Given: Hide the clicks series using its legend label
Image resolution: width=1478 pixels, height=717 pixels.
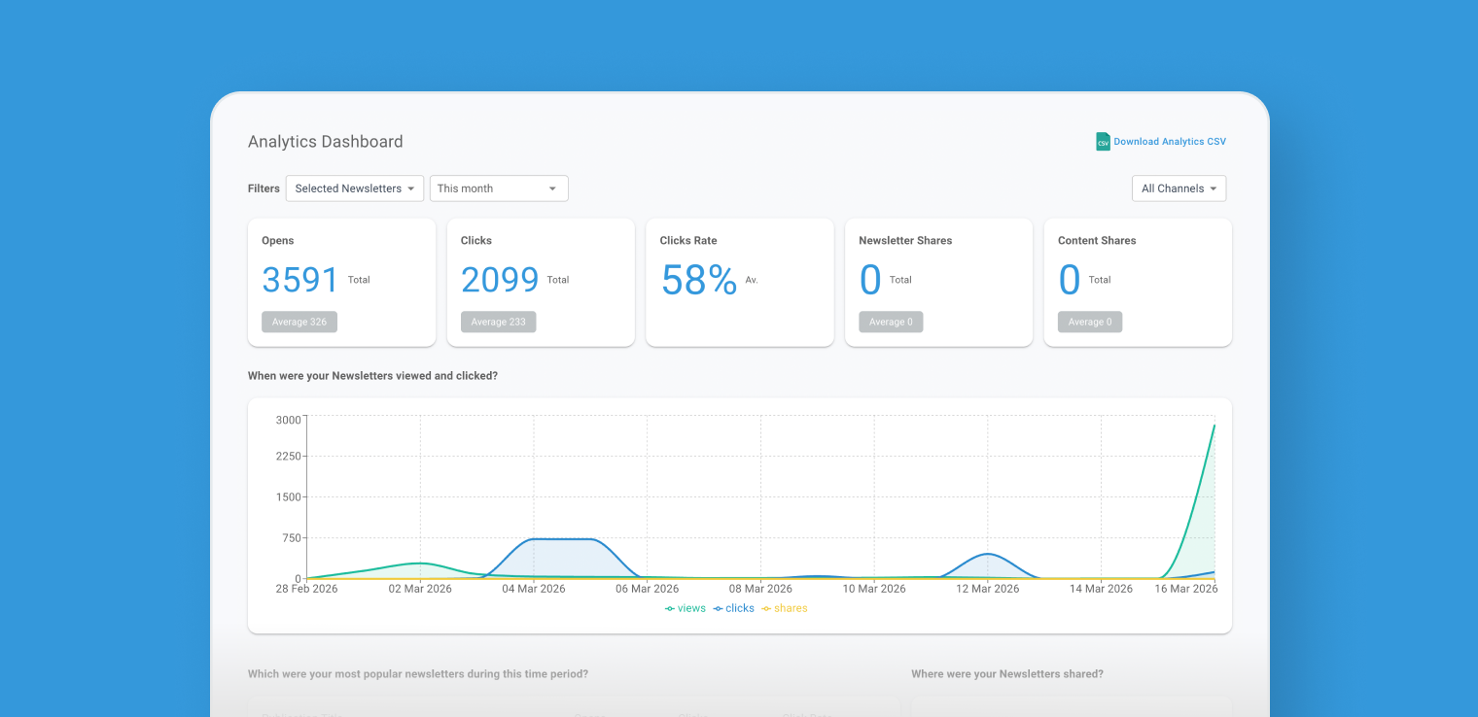Looking at the screenshot, I should tap(740, 608).
